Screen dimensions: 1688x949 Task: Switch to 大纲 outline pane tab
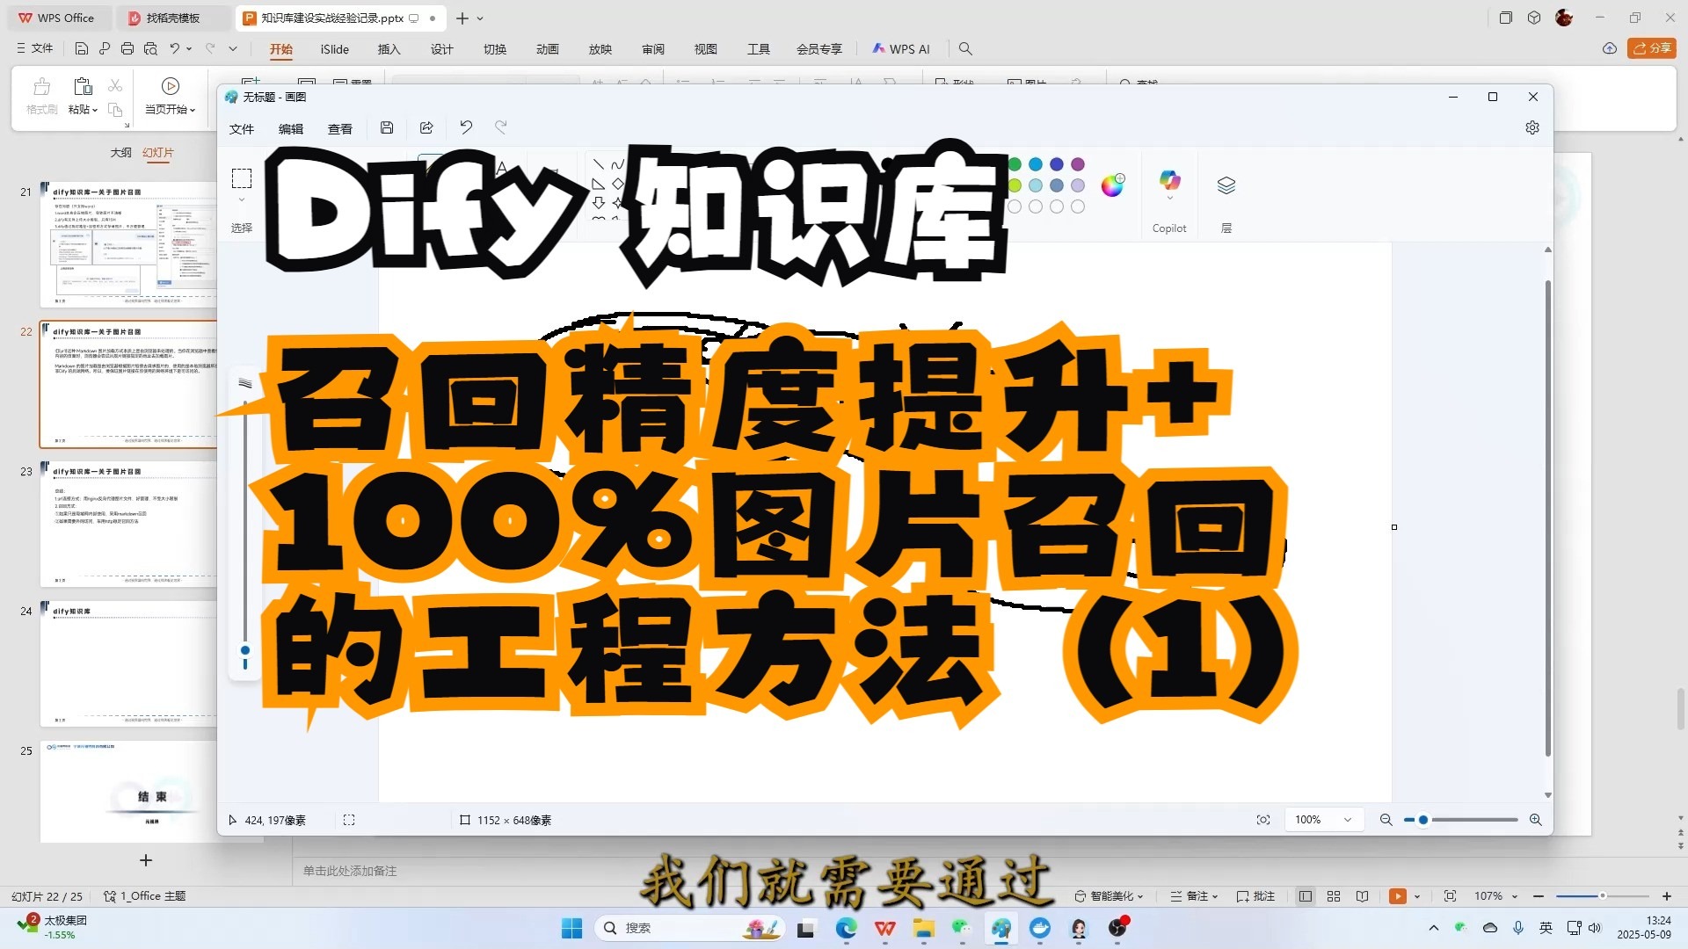tap(120, 153)
